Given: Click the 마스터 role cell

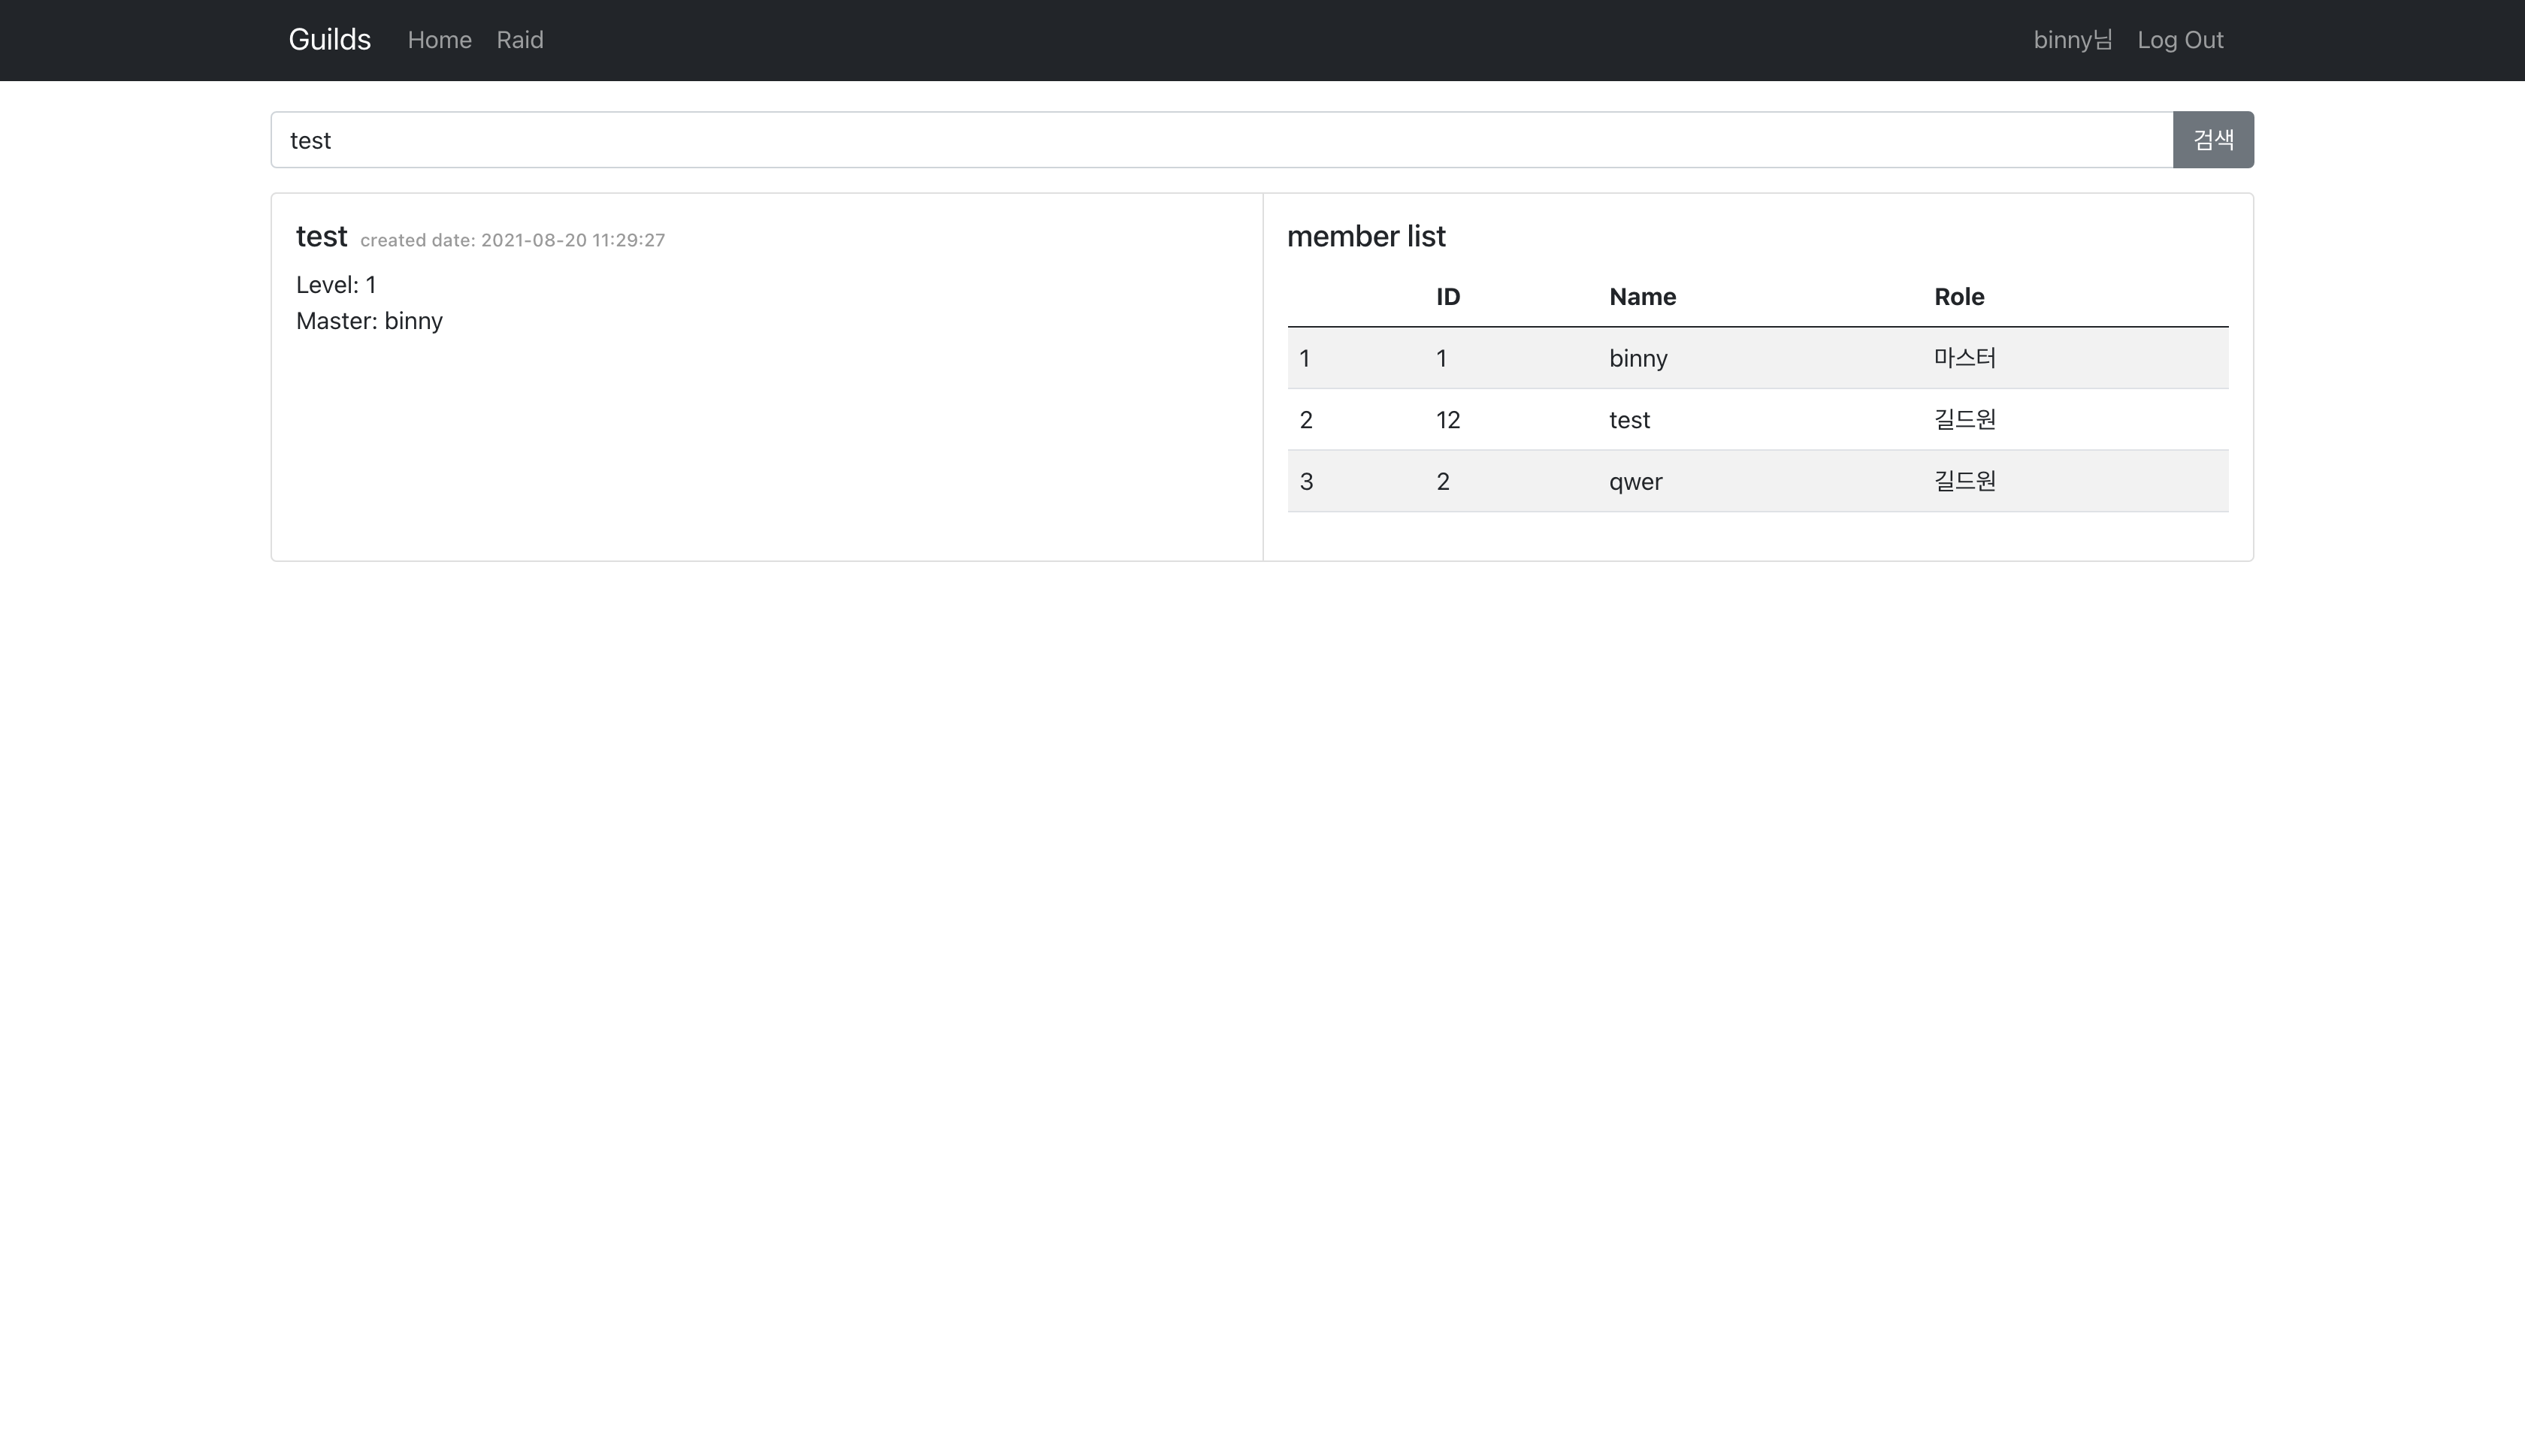Looking at the screenshot, I should 1962,358.
